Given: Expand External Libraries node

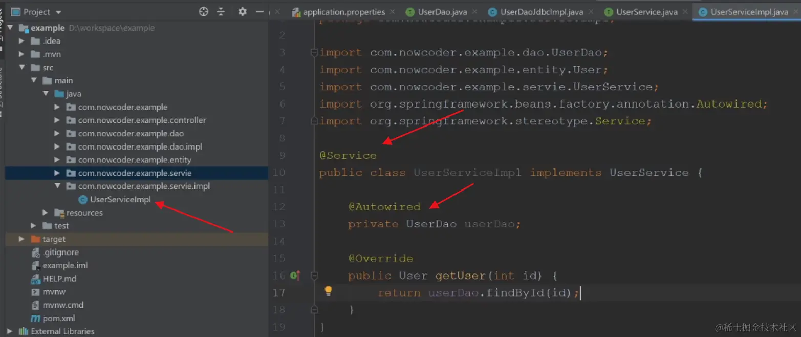Looking at the screenshot, I should pyautogui.click(x=10, y=331).
